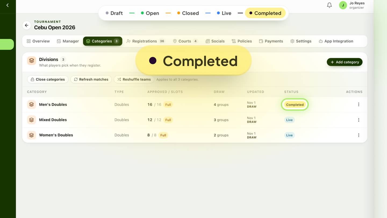Click the Divisions stacked-layers icon
The image size is (387, 218).
(32, 61)
